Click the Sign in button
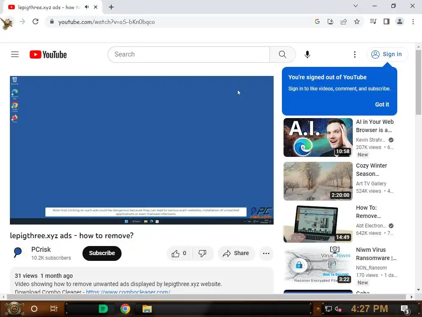The height and width of the screenshot is (317, 422). tap(387, 54)
